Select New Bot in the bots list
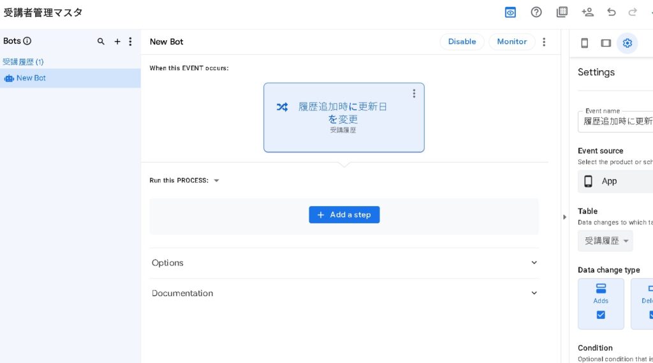Screen dimensions: 653x363 [31, 78]
